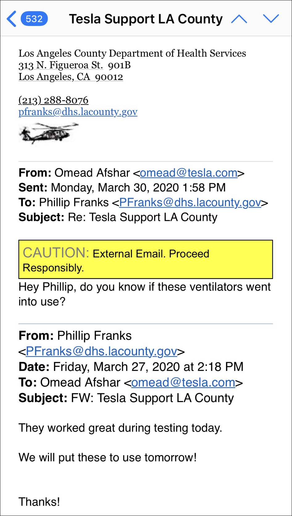The image size is (292, 516).
Task: Call the (213) 288-8076 phone number
Action: click(53, 100)
